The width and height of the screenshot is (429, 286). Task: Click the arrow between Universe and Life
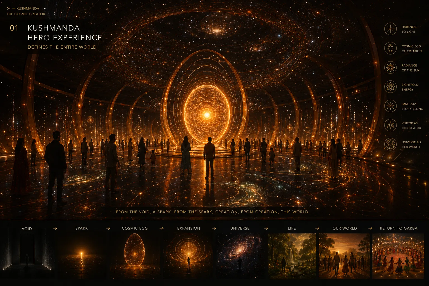[266, 228]
